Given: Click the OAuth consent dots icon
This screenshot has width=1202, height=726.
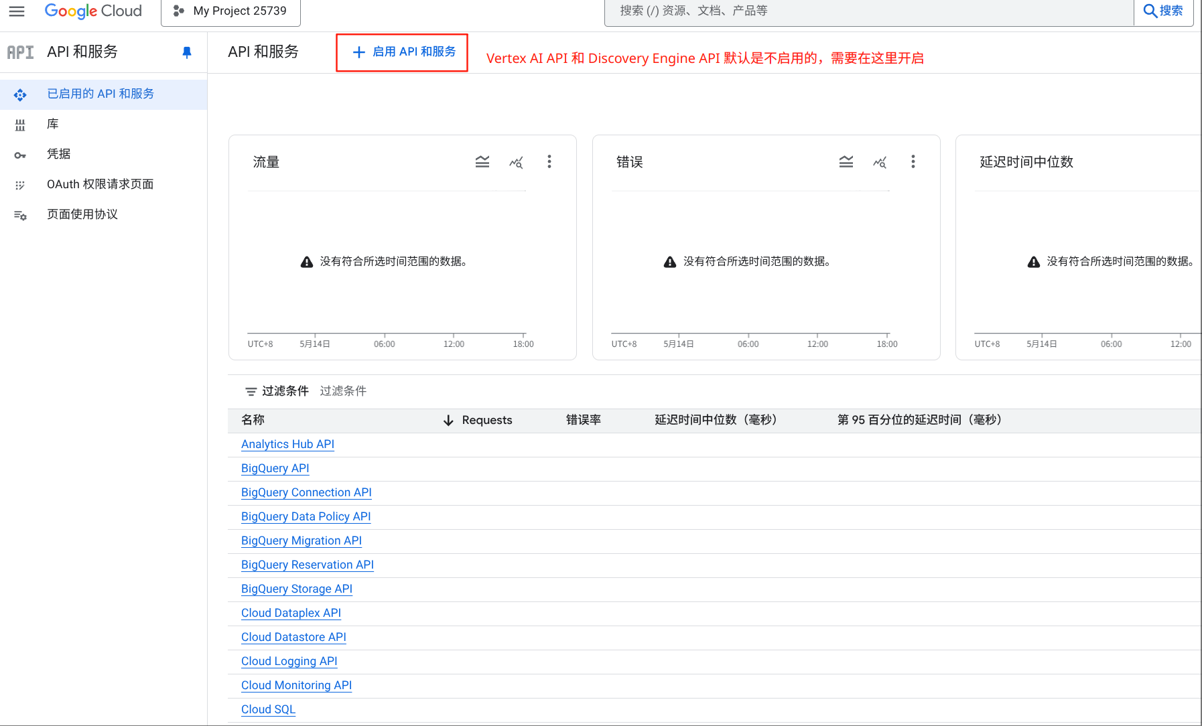Looking at the screenshot, I should coord(20,186).
